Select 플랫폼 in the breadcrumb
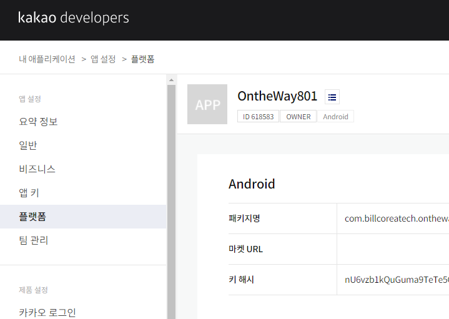 pos(142,59)
